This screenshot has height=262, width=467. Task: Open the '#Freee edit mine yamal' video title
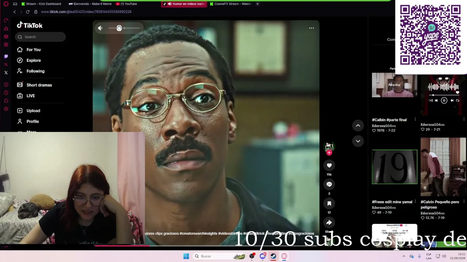(392, 202)
